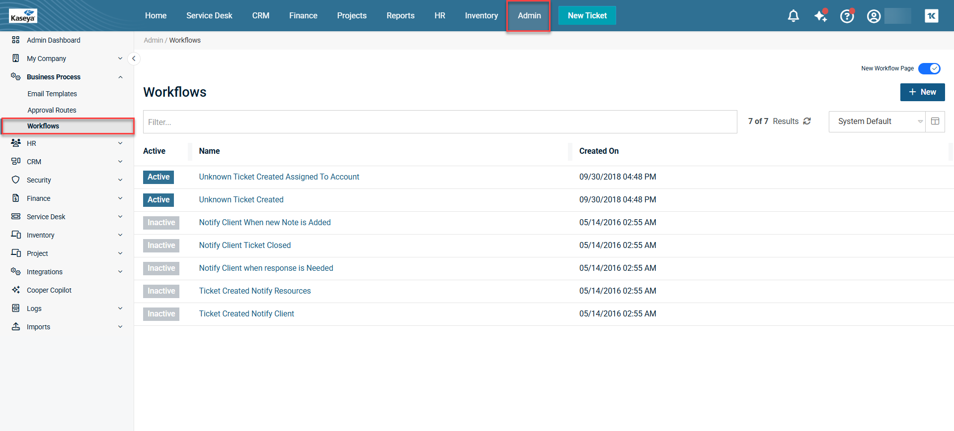954x431 pixels.
Task: Open Ticket Created Notify Resources workflow
Action: tap(255, 291)
